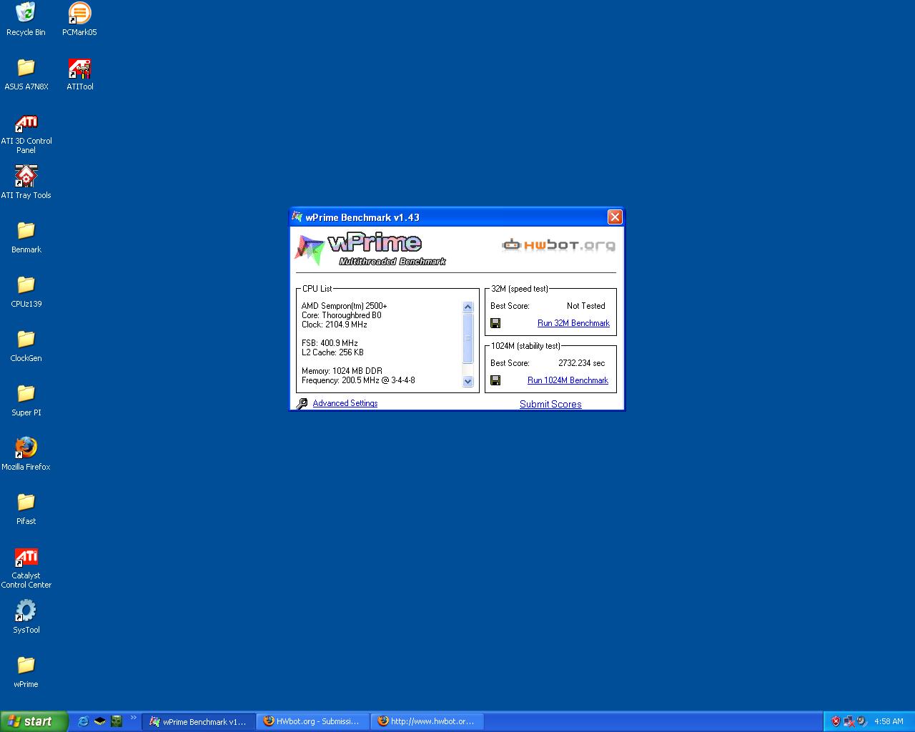Image resolution: width=915 pixels, height=732 pixels.
Task: Switch to http://www.hwbot.or… taskbar button
Action: pyautogui.click(x=427, y=721)
